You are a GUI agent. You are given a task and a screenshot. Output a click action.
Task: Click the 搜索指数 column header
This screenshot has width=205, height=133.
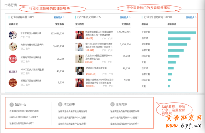pyautogui.click(x=172, y=24)
